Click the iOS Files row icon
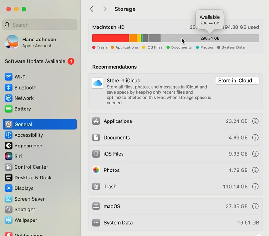 pyautogui.click(x=96, y=154)
